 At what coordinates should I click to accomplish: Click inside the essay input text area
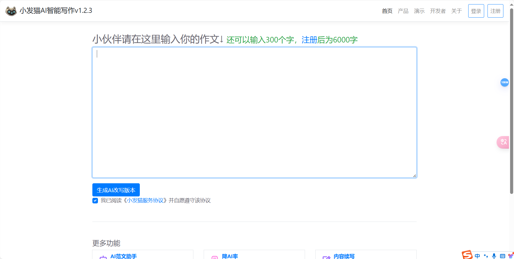tap(254, 112)
